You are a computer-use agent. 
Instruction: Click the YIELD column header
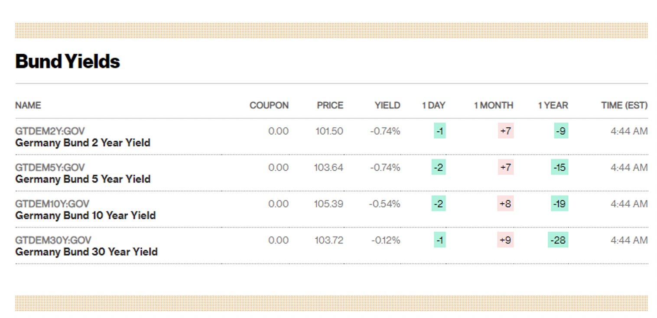coord(387,105)
